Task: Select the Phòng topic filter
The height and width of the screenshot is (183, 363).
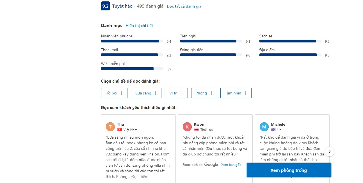Action: point(204,93)
